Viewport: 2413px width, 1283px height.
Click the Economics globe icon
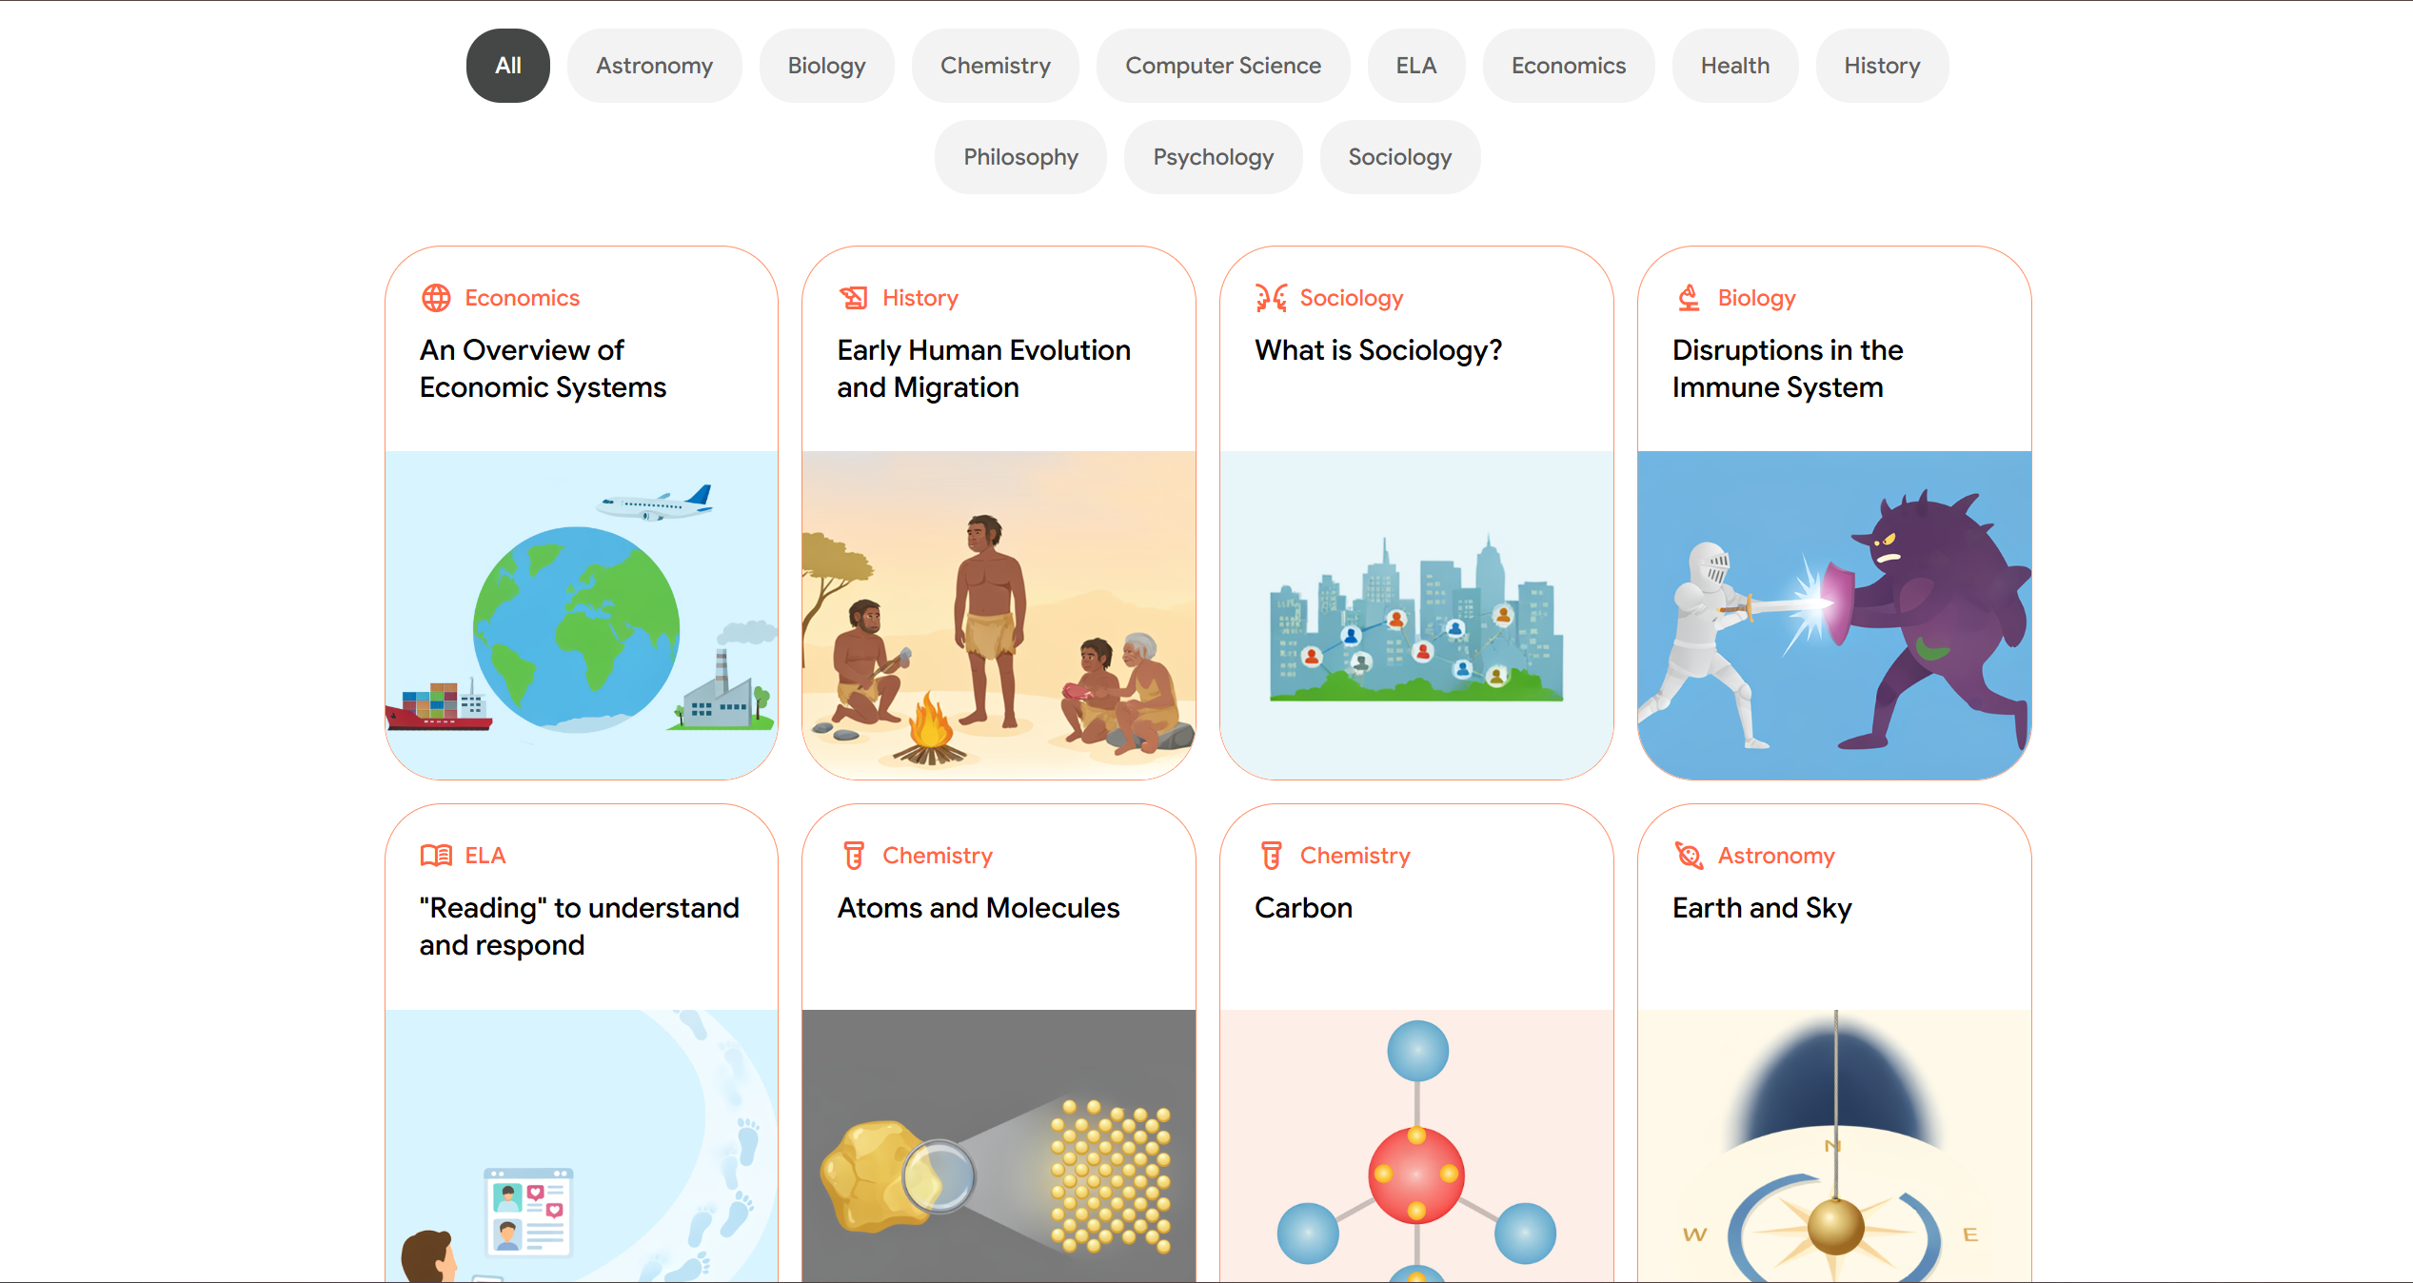point(436,298)
